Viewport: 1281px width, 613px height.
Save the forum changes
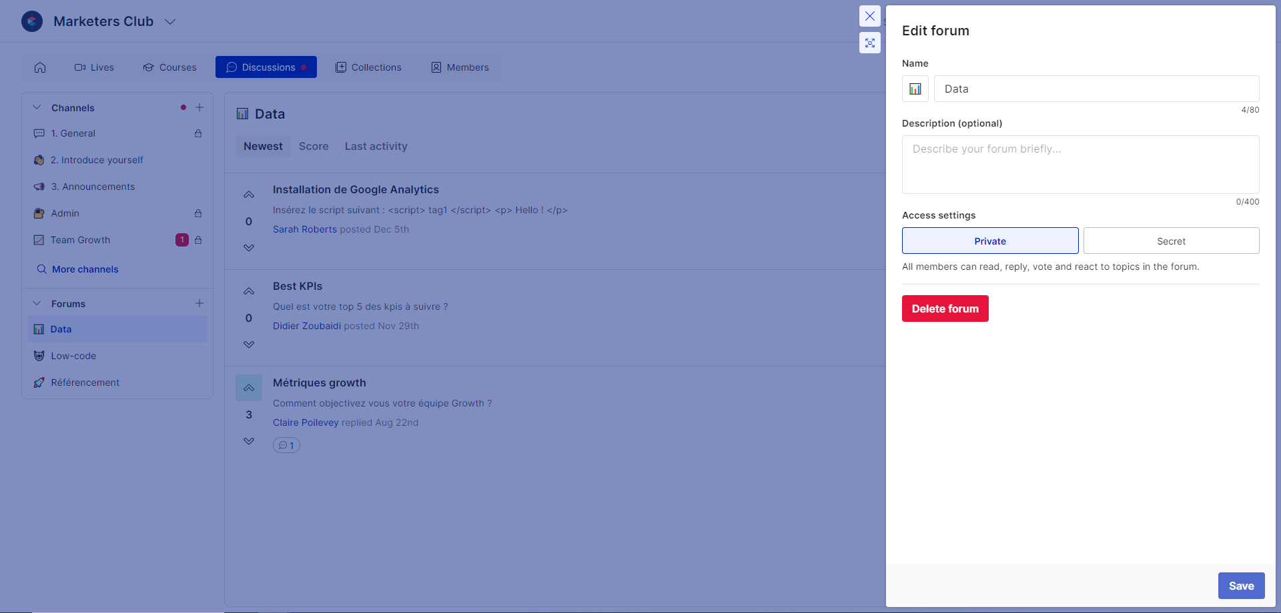(1241, 586)
